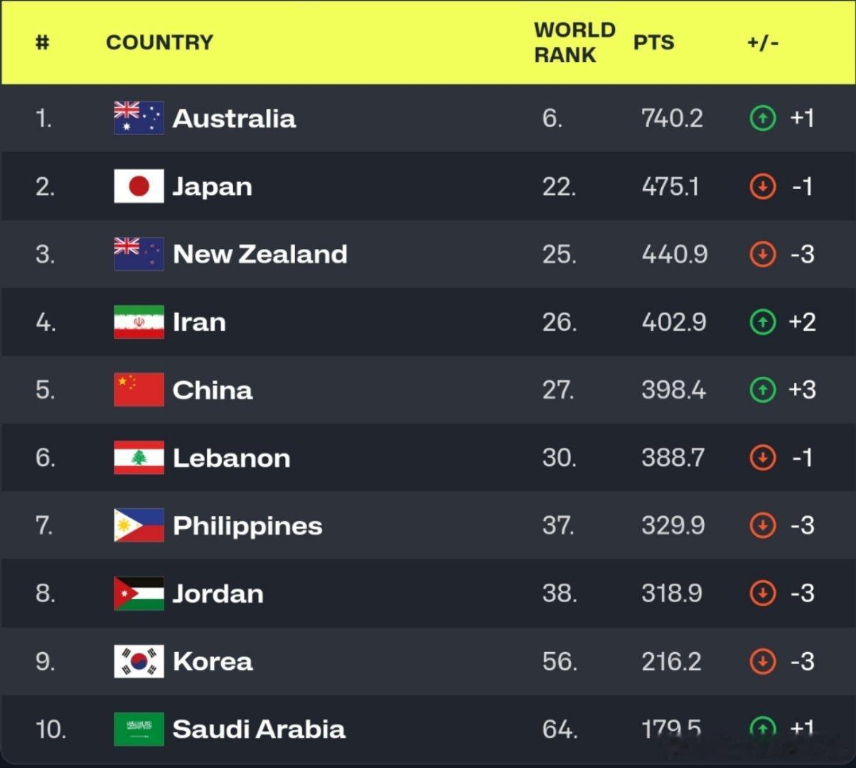Screen dimensions: 856x768
Task: Click the China flag icon
Action: 139,390
